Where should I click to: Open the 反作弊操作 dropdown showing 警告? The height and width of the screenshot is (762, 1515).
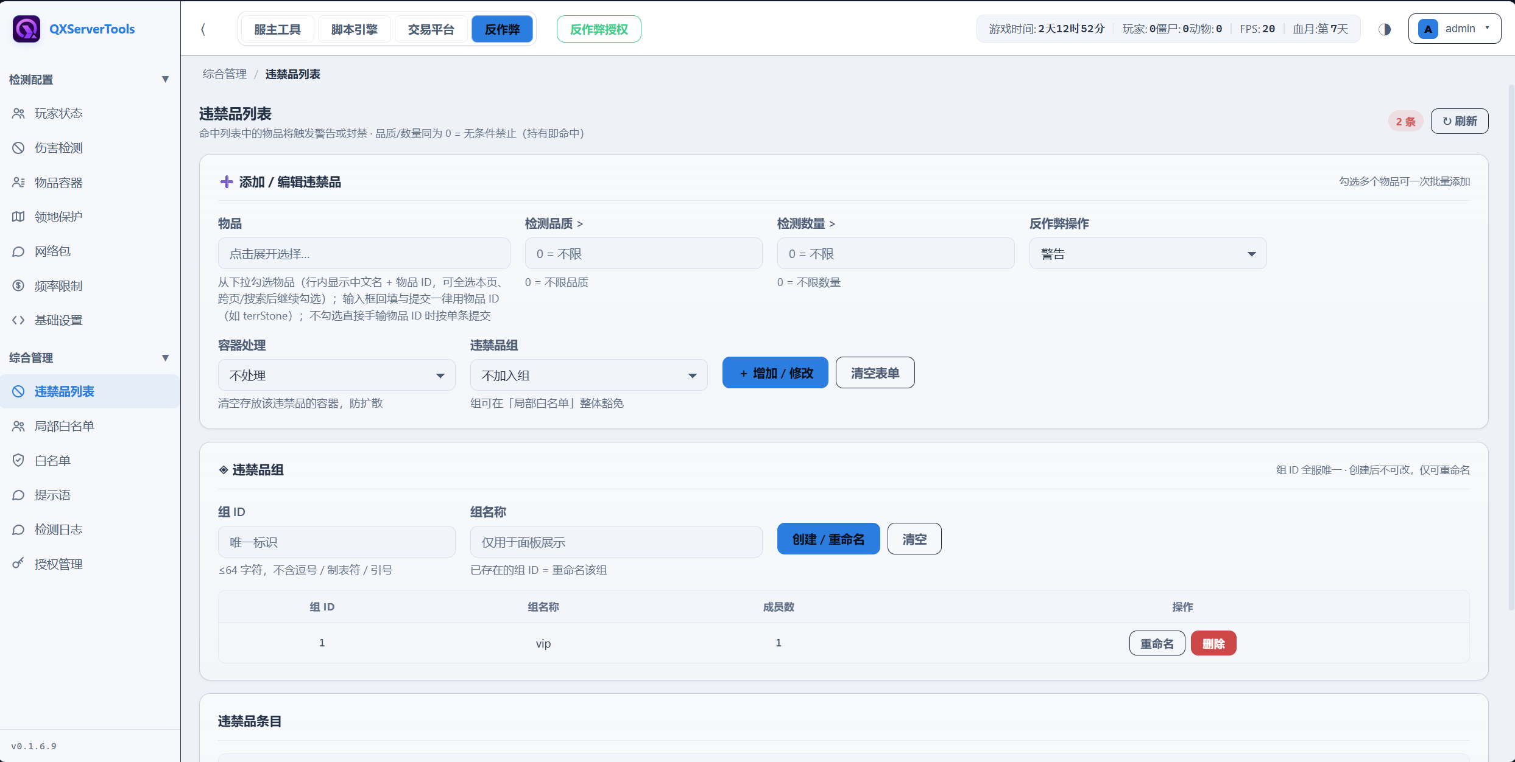pos(1148,253)
